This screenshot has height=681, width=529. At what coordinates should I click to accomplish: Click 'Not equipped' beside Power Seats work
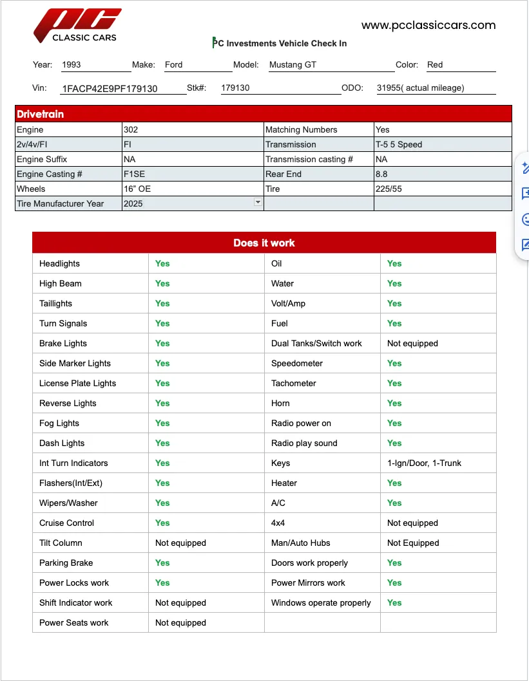pos(181,623)
